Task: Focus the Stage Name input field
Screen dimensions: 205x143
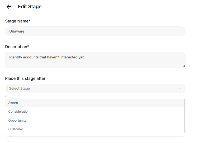Action: (x=95, y=31)
